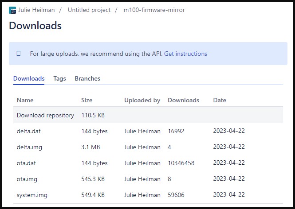Click the Size column header
Viewport: 295px width, 209px height.
(87, 100)
